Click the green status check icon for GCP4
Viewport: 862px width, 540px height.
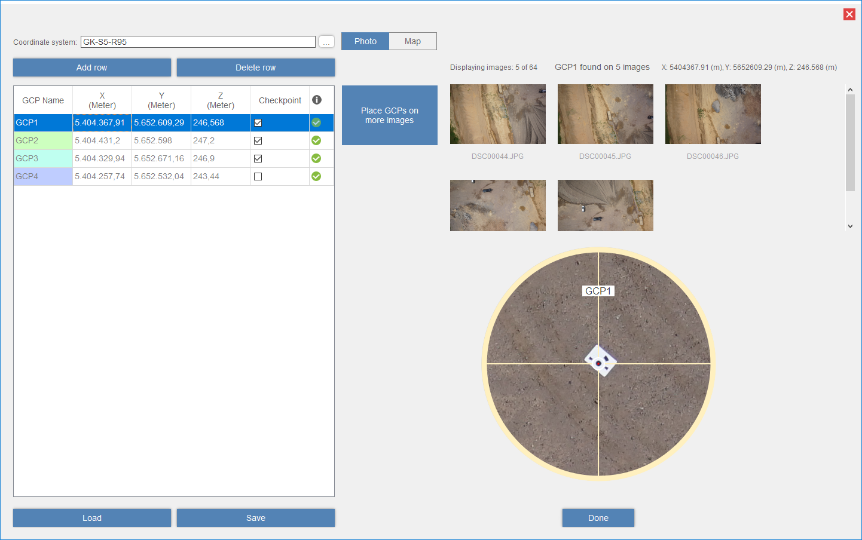coord(316,176)
